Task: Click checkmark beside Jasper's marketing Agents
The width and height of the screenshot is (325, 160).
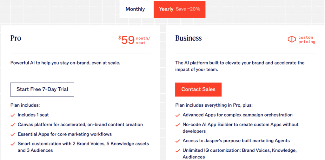Action: 178,141
